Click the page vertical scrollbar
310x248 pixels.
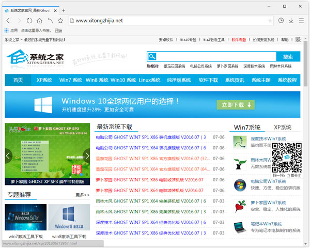coord(306,64)
